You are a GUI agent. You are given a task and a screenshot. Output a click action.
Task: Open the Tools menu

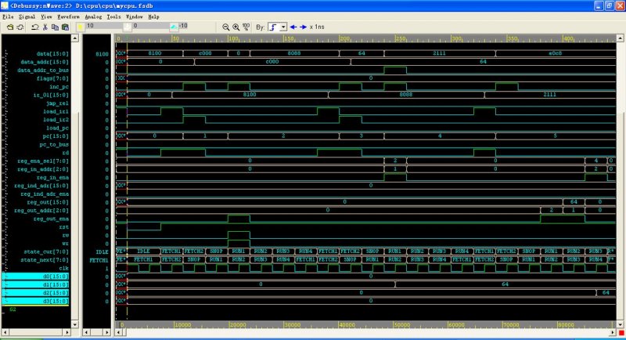[x=113, y=16]
